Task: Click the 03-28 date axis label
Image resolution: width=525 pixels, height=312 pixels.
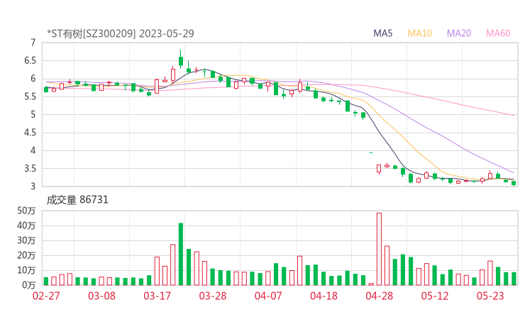Action: 213,296
